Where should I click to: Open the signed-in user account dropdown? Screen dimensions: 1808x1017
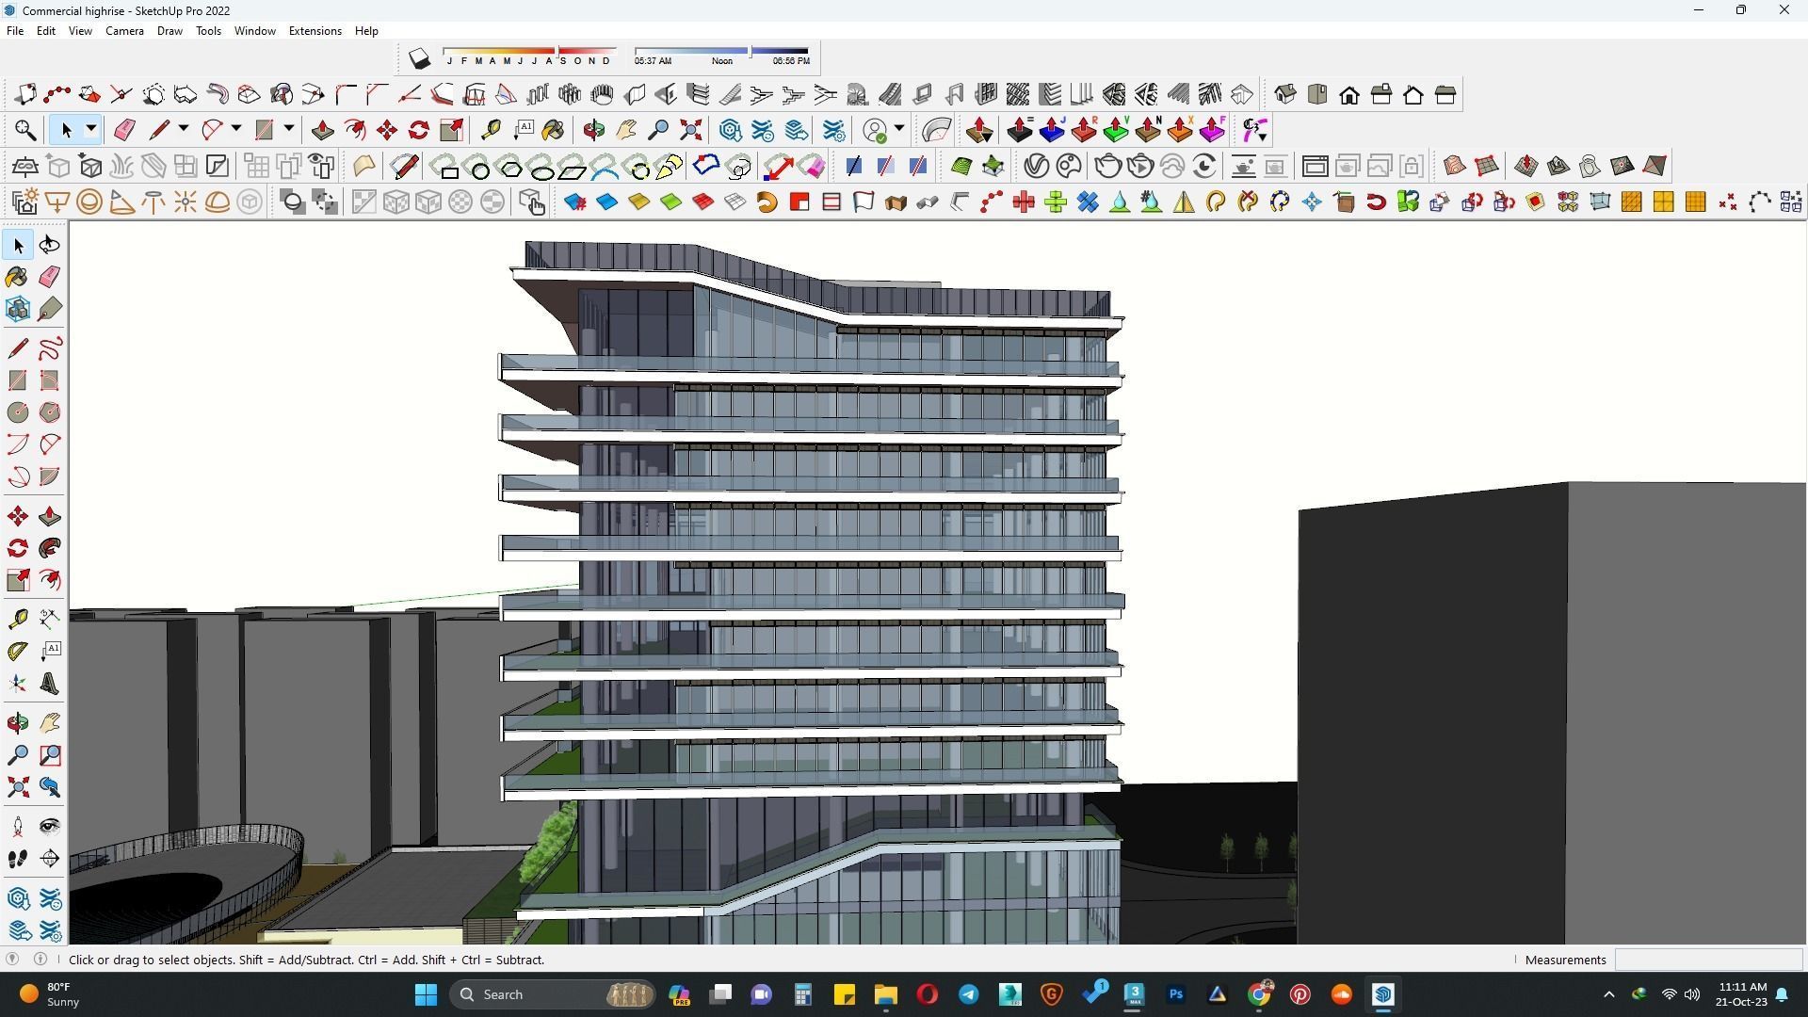click(899, 130)
